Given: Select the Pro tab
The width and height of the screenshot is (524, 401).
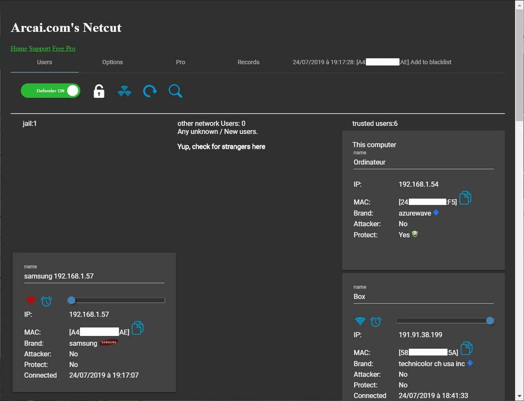Looking at the screenshot, I should [180, 61].
